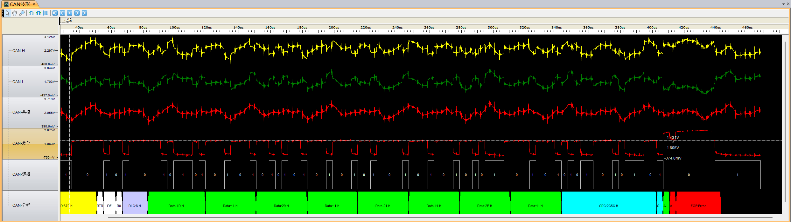Click the dense multi-pulse waveform view icon
Viewport: 791px width, 222px height.
(x=46, y=13)
